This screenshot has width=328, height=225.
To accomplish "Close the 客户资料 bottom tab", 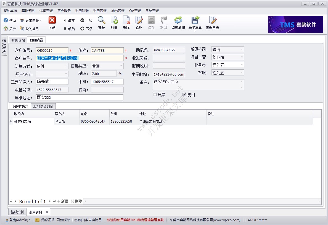I will [47, 212].
